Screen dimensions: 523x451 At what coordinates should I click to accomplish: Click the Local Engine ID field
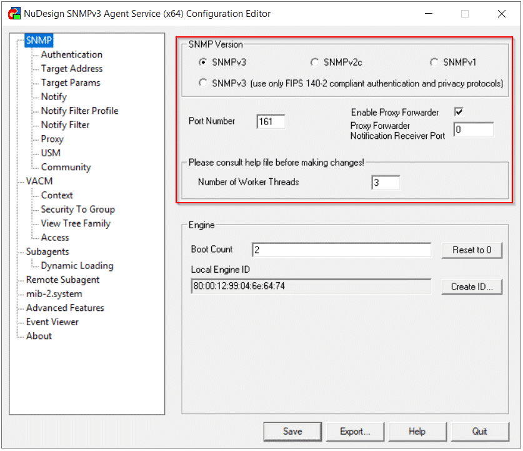tap(311, 286)
